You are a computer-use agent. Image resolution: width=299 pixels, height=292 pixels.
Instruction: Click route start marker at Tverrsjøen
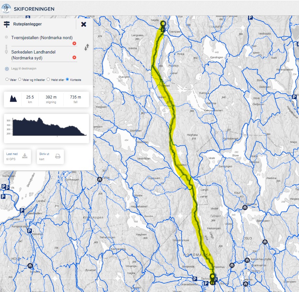click(163, 24)
